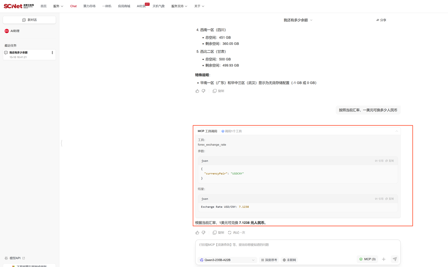Copy the USDCNY parameter JSON block
Screen dimensions: 448x267
[x=389, y=161]
